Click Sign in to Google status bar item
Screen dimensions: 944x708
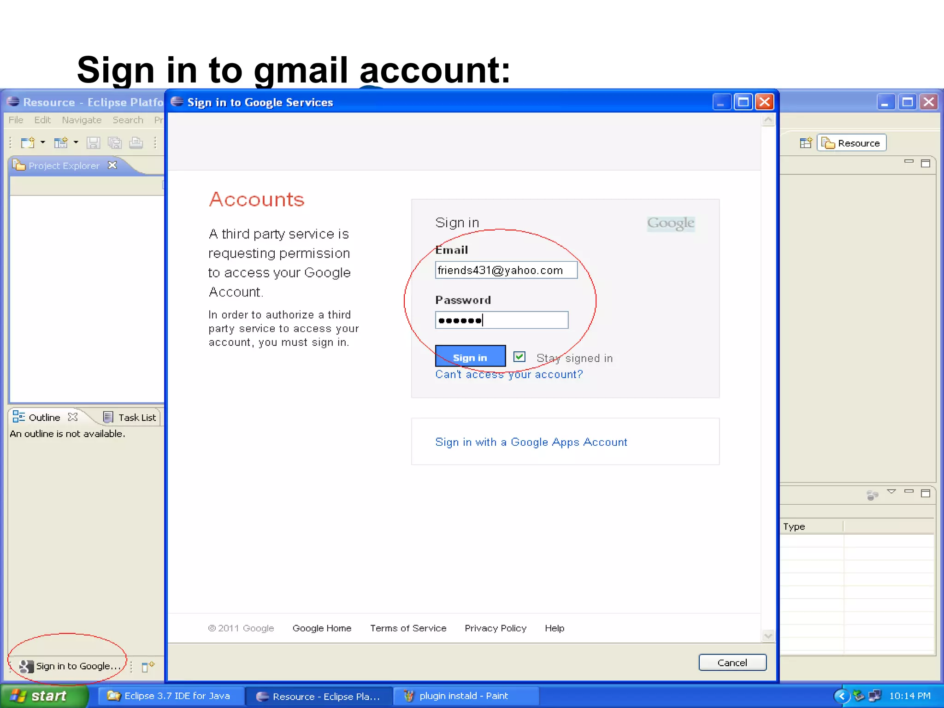71,666
